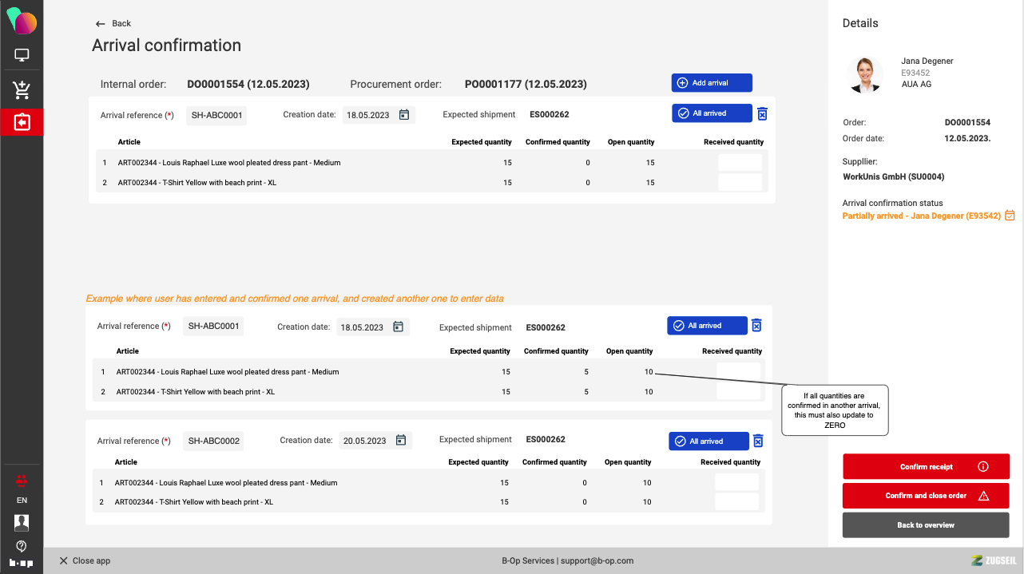
Task: Select the red arrival confirmation sidebar icon
Action: point(22,122)
